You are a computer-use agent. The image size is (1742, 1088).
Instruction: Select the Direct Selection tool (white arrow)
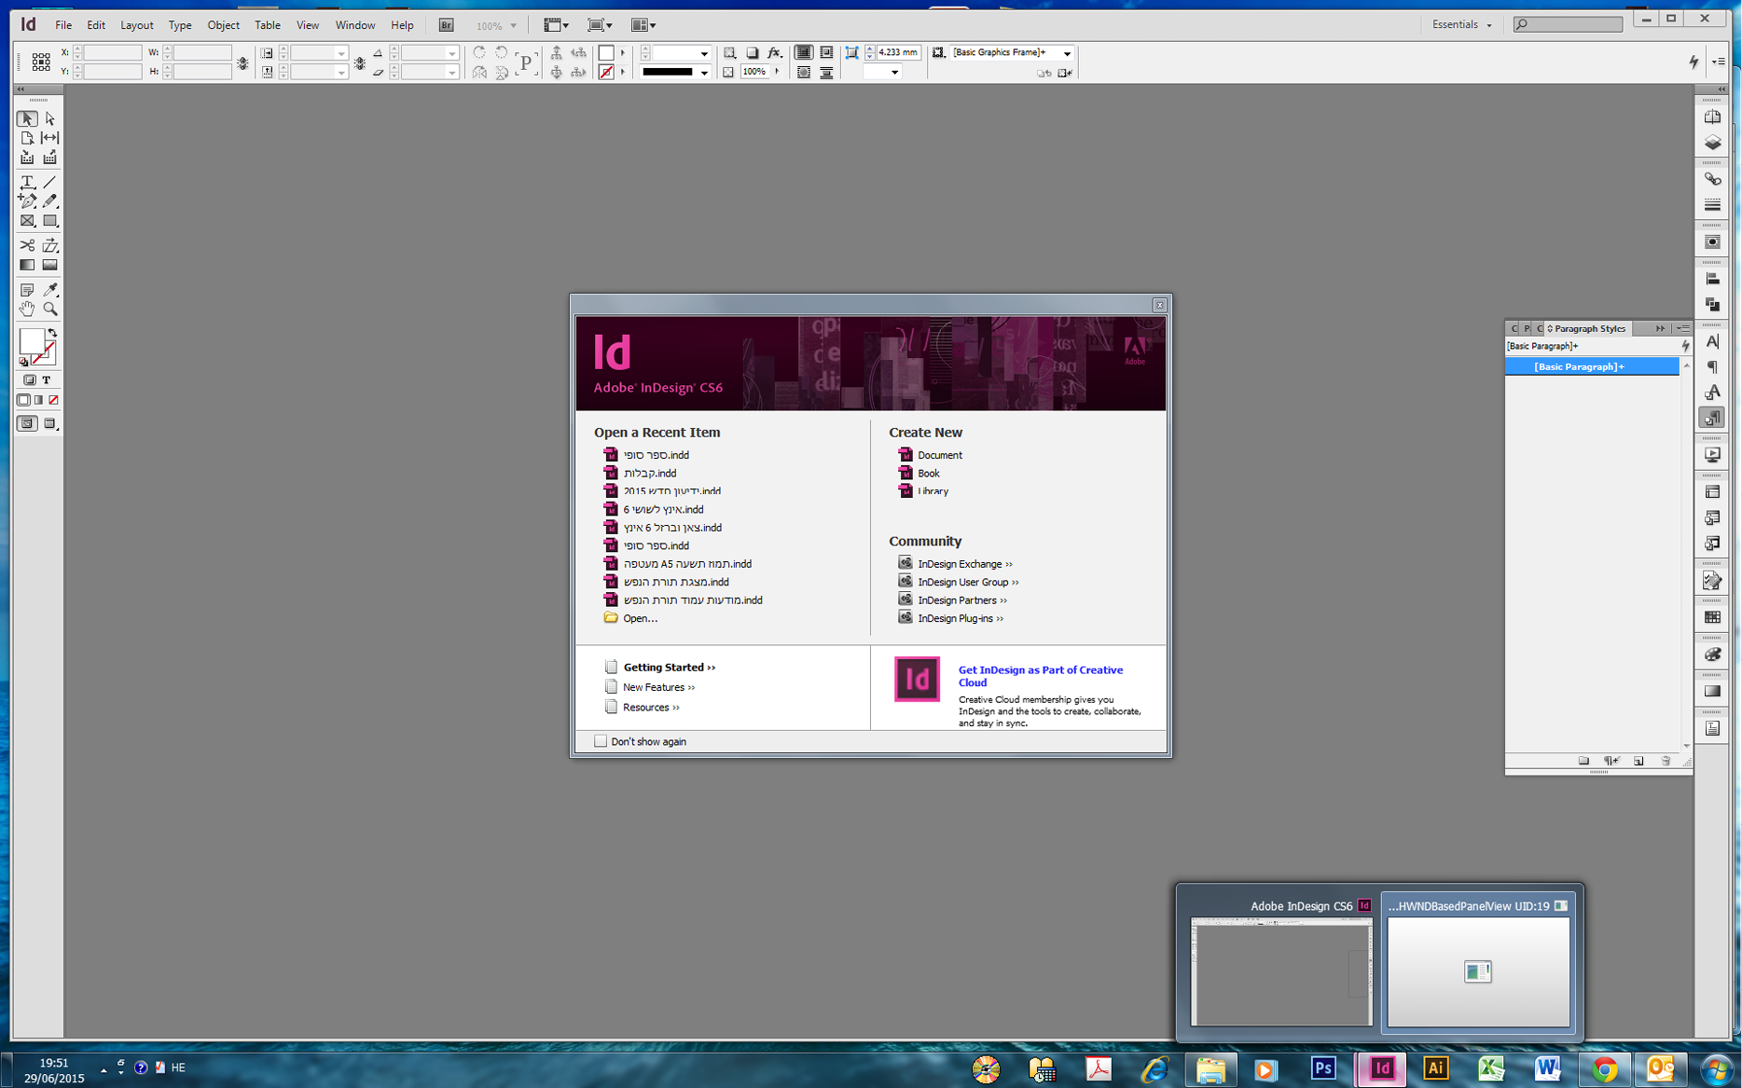(x=50, y=118)
